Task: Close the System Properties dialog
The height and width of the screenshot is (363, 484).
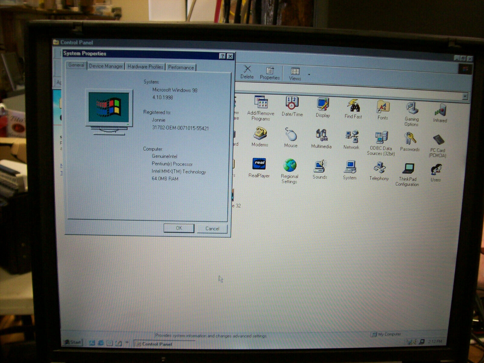Action: (230, 56)
